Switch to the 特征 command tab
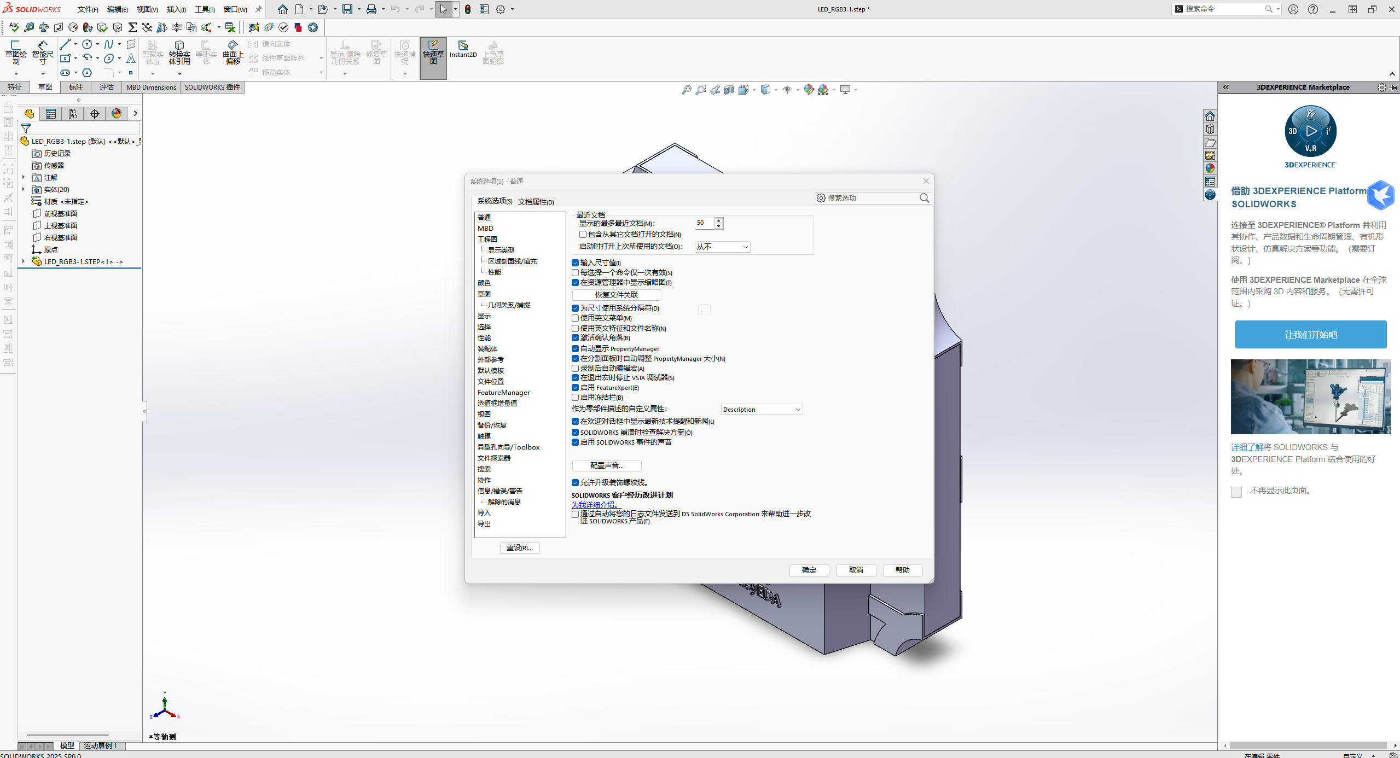This screenshot has width=1400, height=758. pyautogui.click(x=15, y=87)
